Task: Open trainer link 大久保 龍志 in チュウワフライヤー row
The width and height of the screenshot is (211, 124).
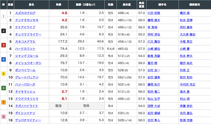Action: [x=188, y=34]
